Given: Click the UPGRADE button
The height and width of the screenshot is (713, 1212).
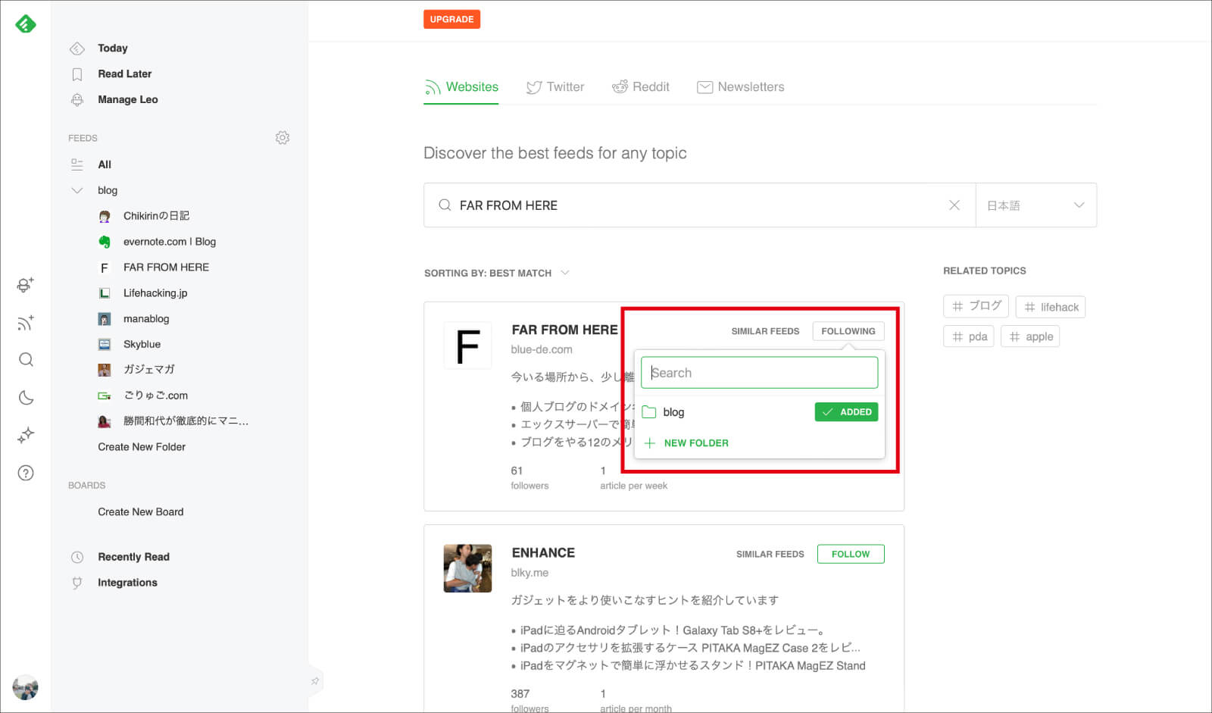Looking at the screenshot, I should click(451, 20).
